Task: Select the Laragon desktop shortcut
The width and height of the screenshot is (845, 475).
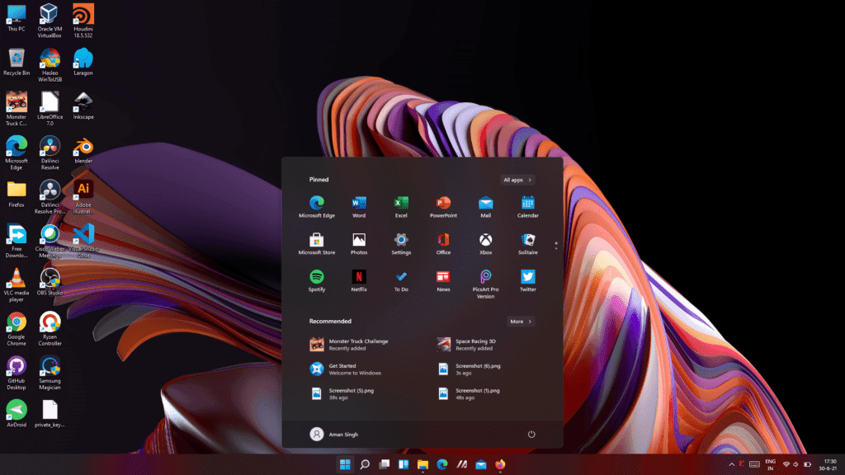Action: (x=83, y=62)
